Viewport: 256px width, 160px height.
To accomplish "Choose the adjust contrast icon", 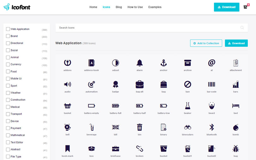I will pyautogui.click(x=115, y=63).
